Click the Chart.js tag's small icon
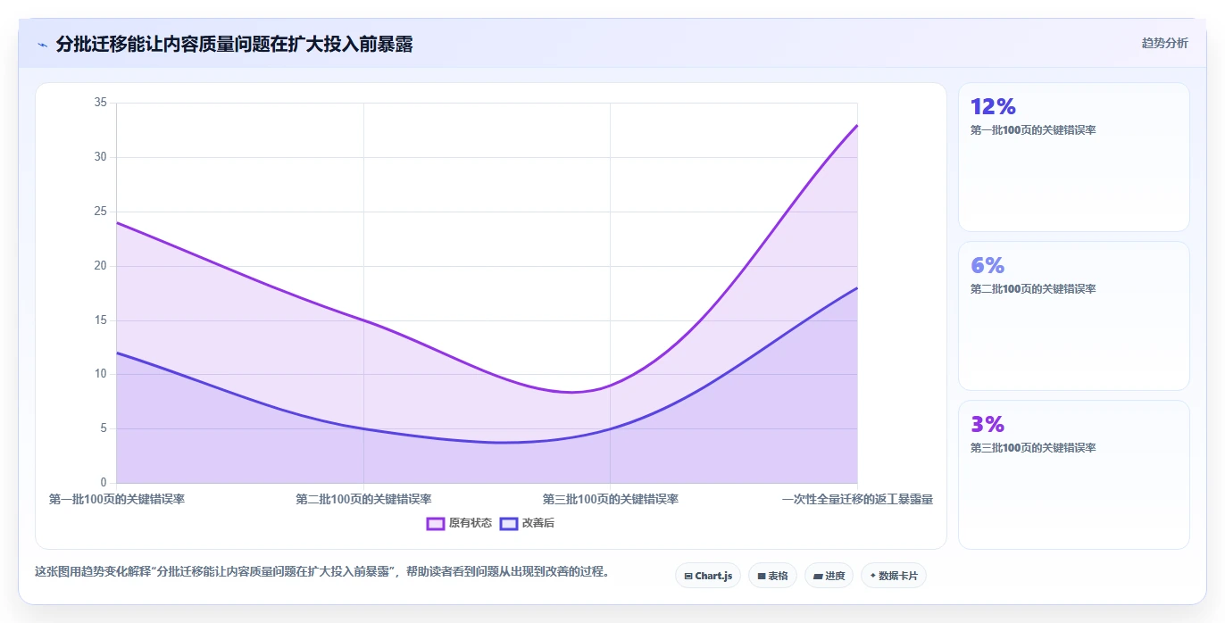 (x=688, y=577)
